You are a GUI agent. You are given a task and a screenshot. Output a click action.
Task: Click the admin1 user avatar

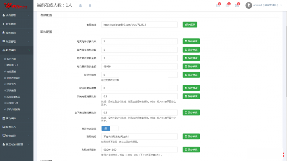(x=249, y=5)
